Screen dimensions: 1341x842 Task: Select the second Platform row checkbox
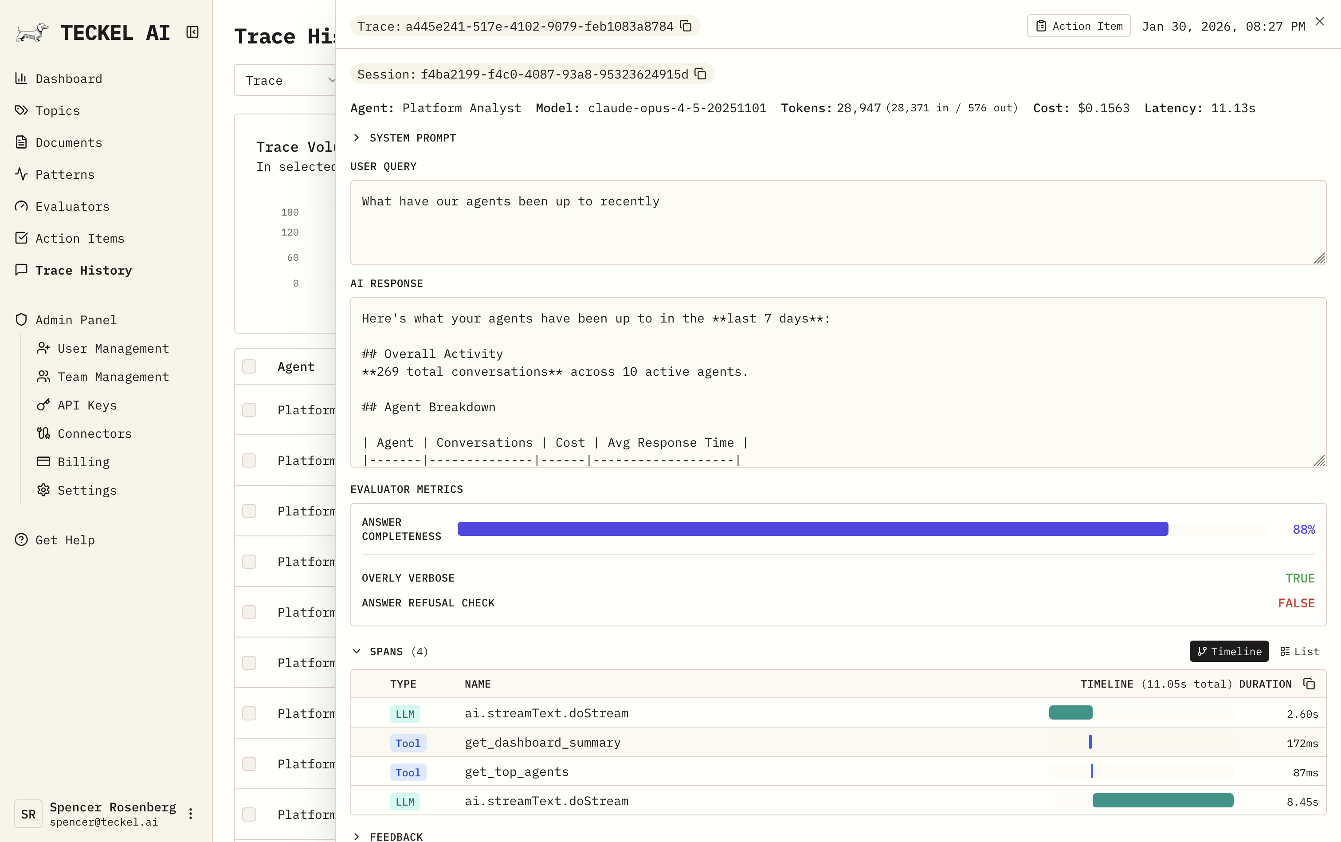click(249, 460)
